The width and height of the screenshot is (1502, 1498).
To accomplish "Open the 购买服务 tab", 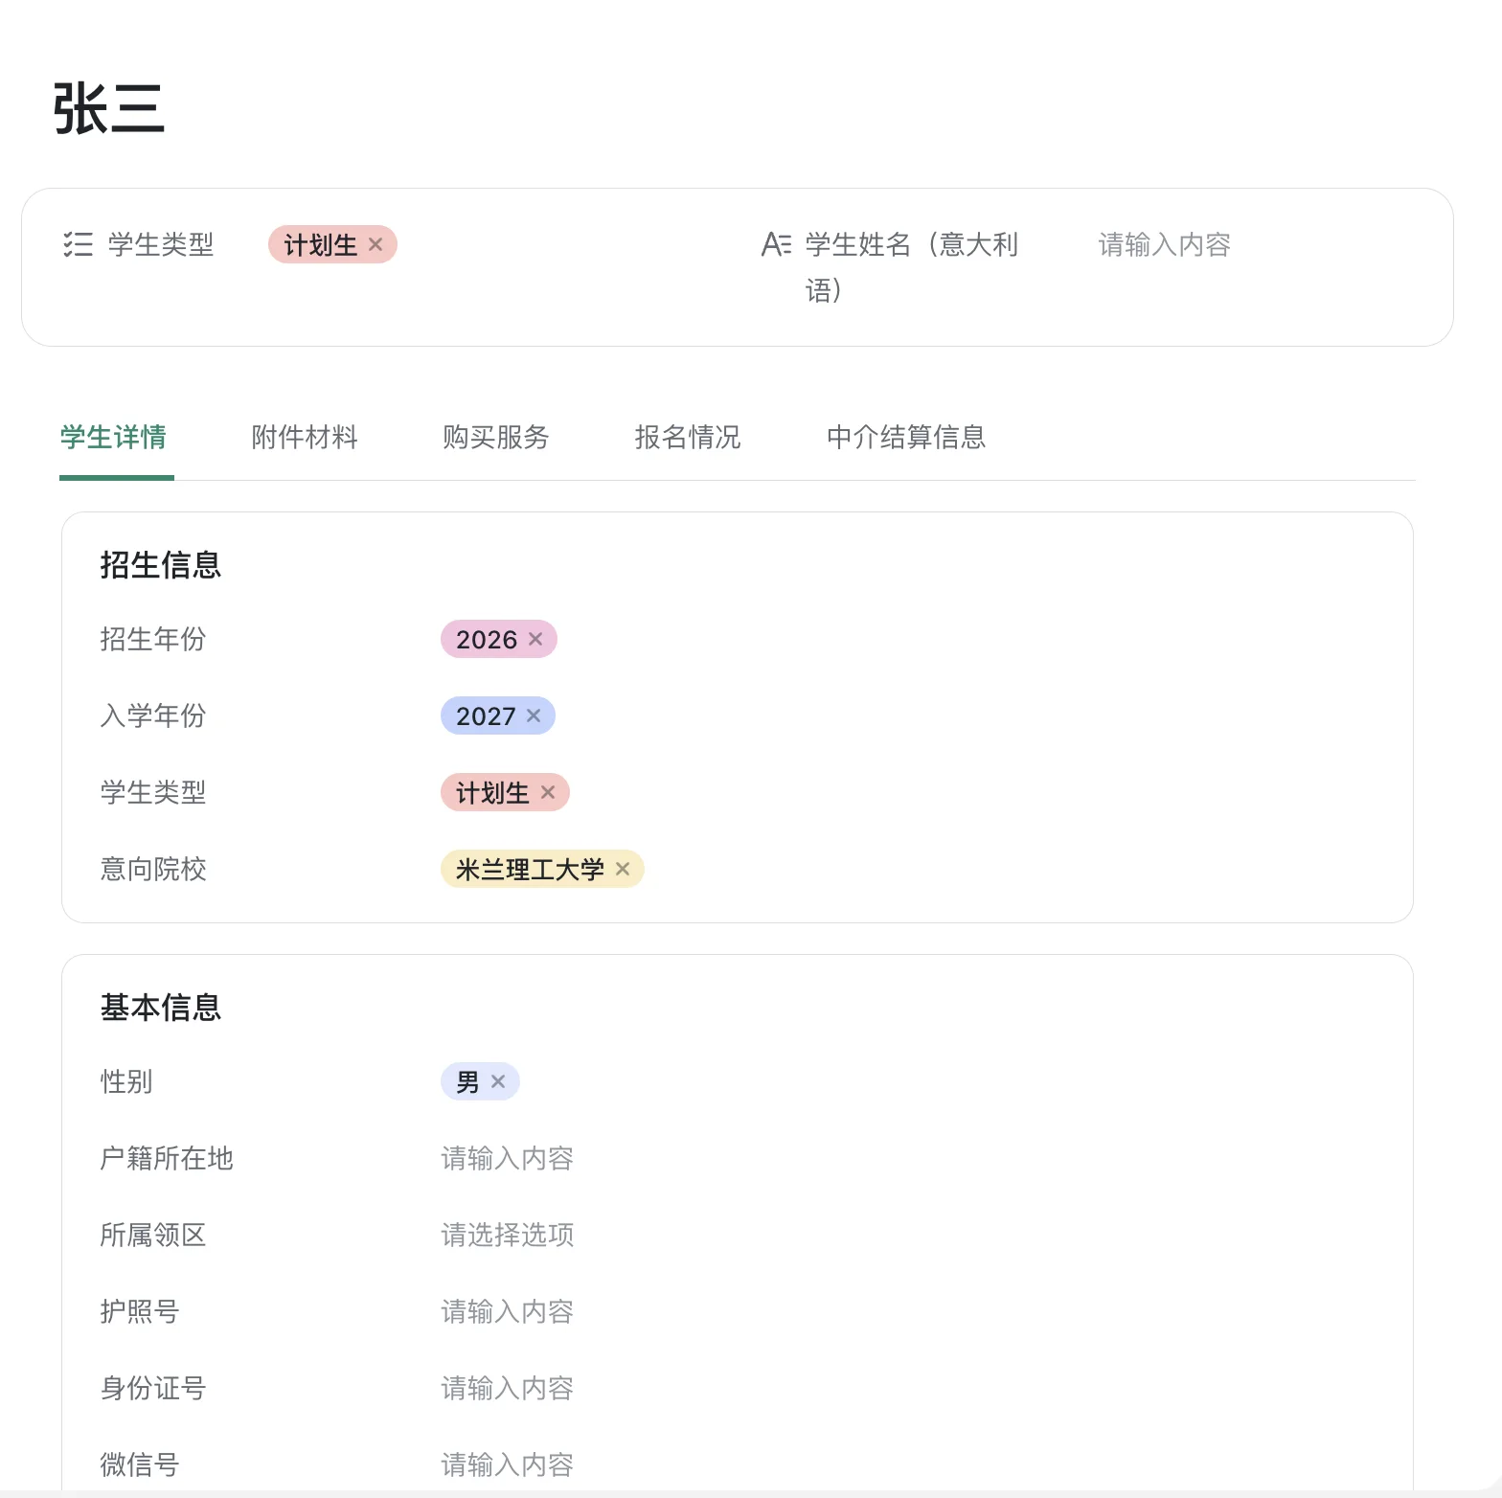I will 496,438.
